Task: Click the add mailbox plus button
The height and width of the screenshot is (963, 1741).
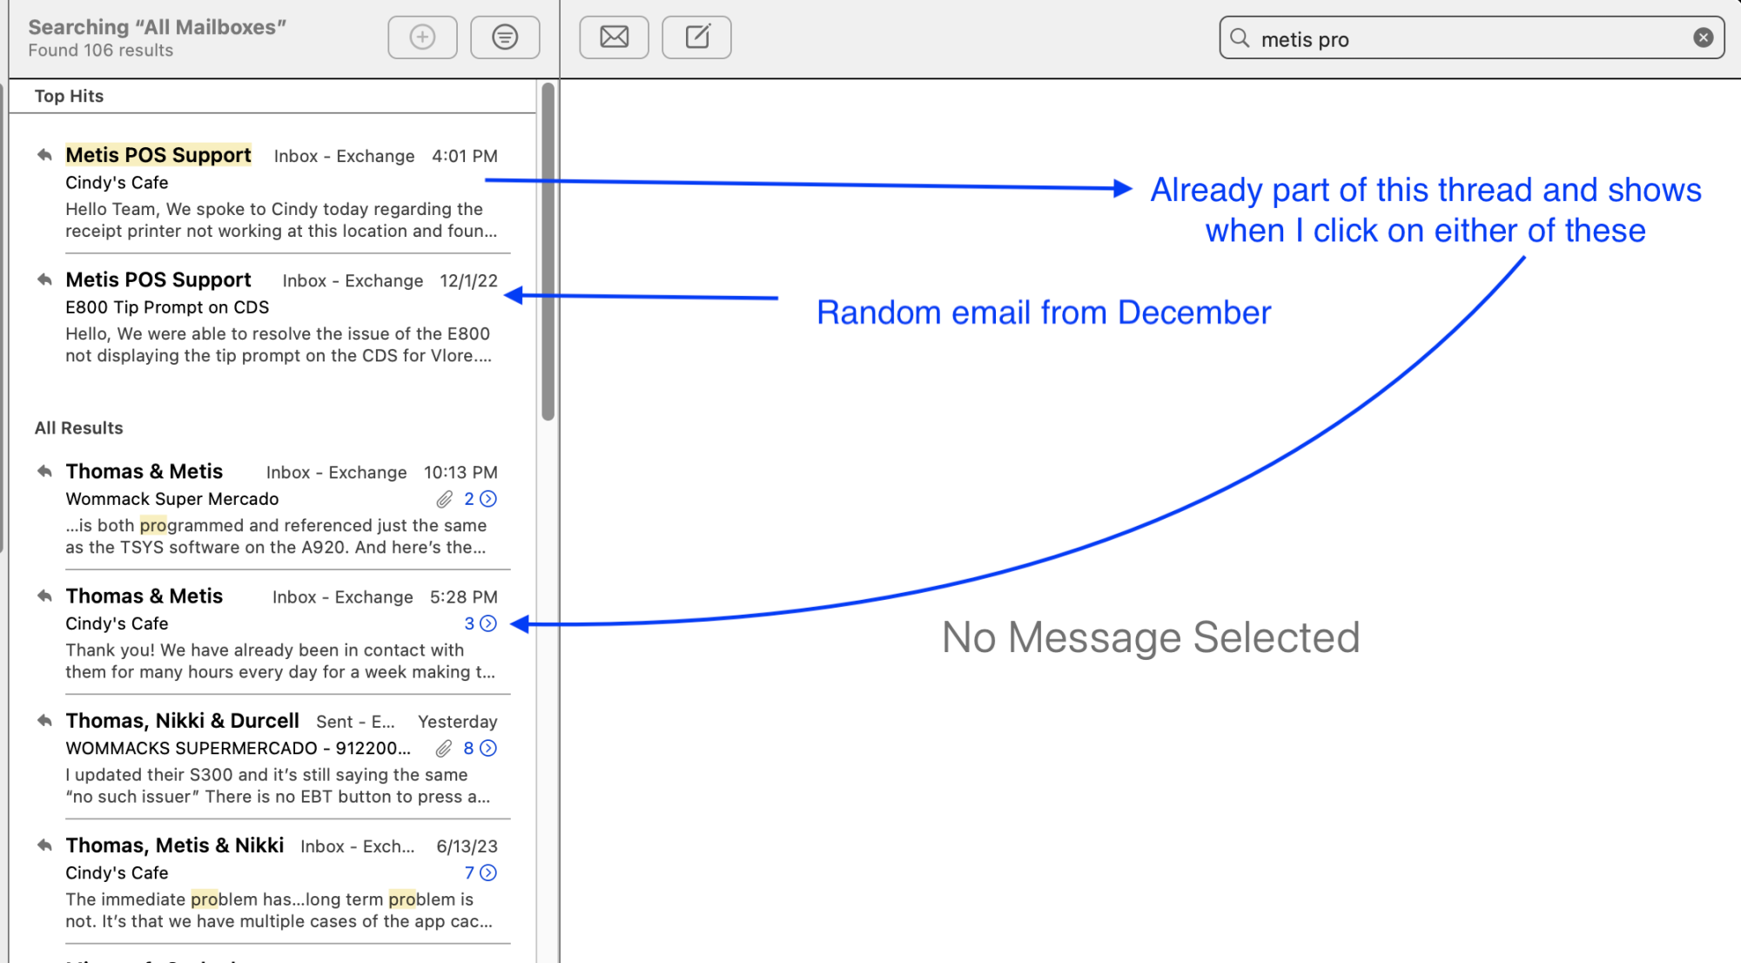Action: [x=422, y=37]
